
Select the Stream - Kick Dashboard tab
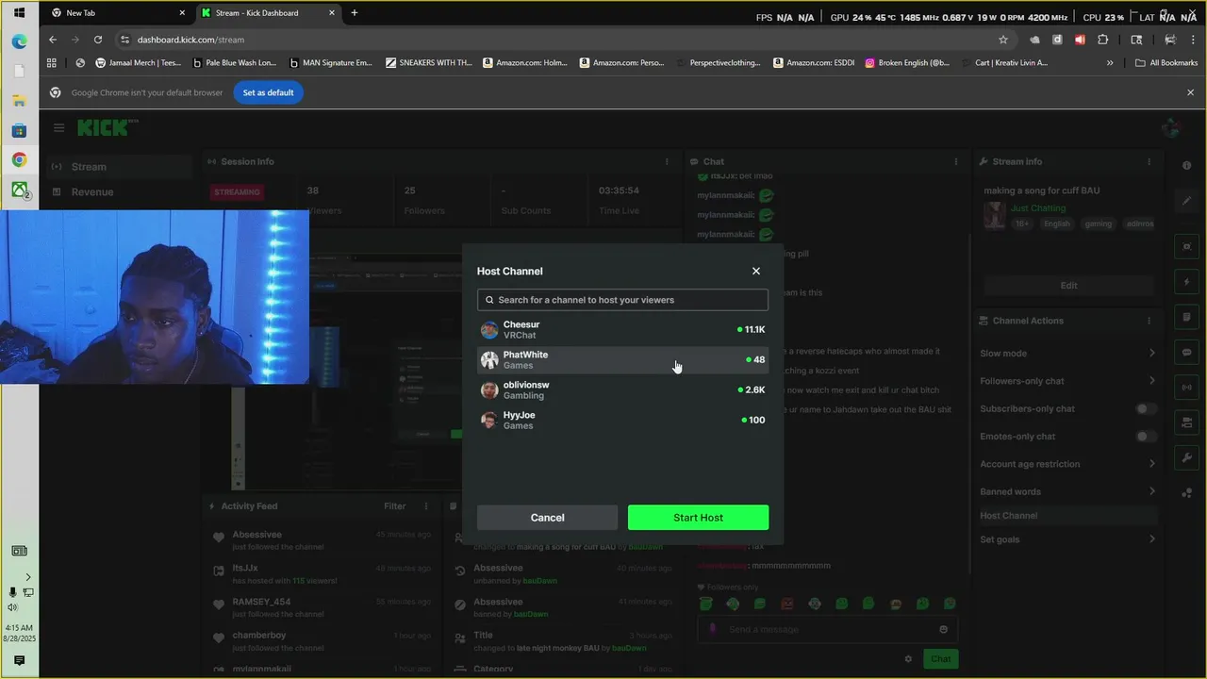[268, 13]
